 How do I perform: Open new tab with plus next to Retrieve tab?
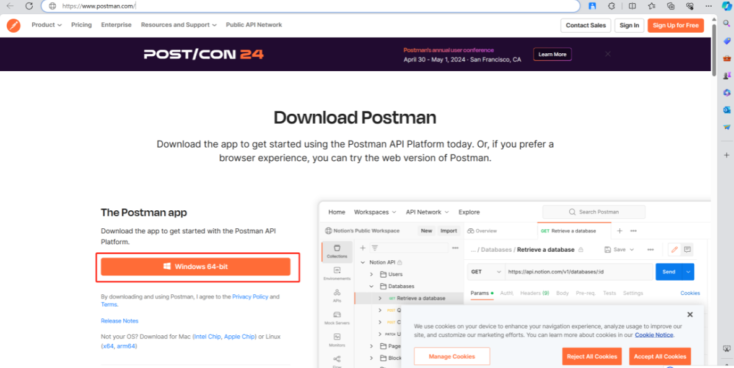coord(620,231)
